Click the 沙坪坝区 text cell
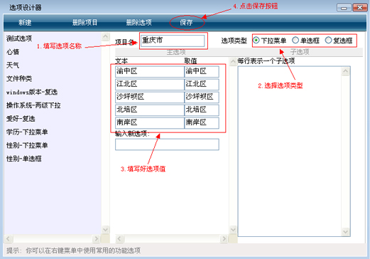This screenshot has height=259, width=370. tap(150, 97)
